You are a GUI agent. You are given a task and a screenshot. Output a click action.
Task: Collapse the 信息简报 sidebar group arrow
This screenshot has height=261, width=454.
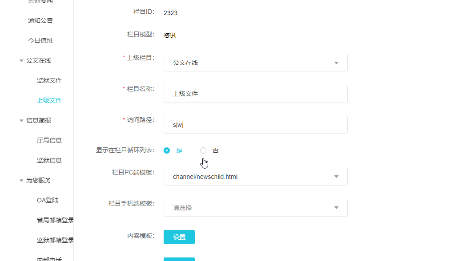tap(21, 121)
